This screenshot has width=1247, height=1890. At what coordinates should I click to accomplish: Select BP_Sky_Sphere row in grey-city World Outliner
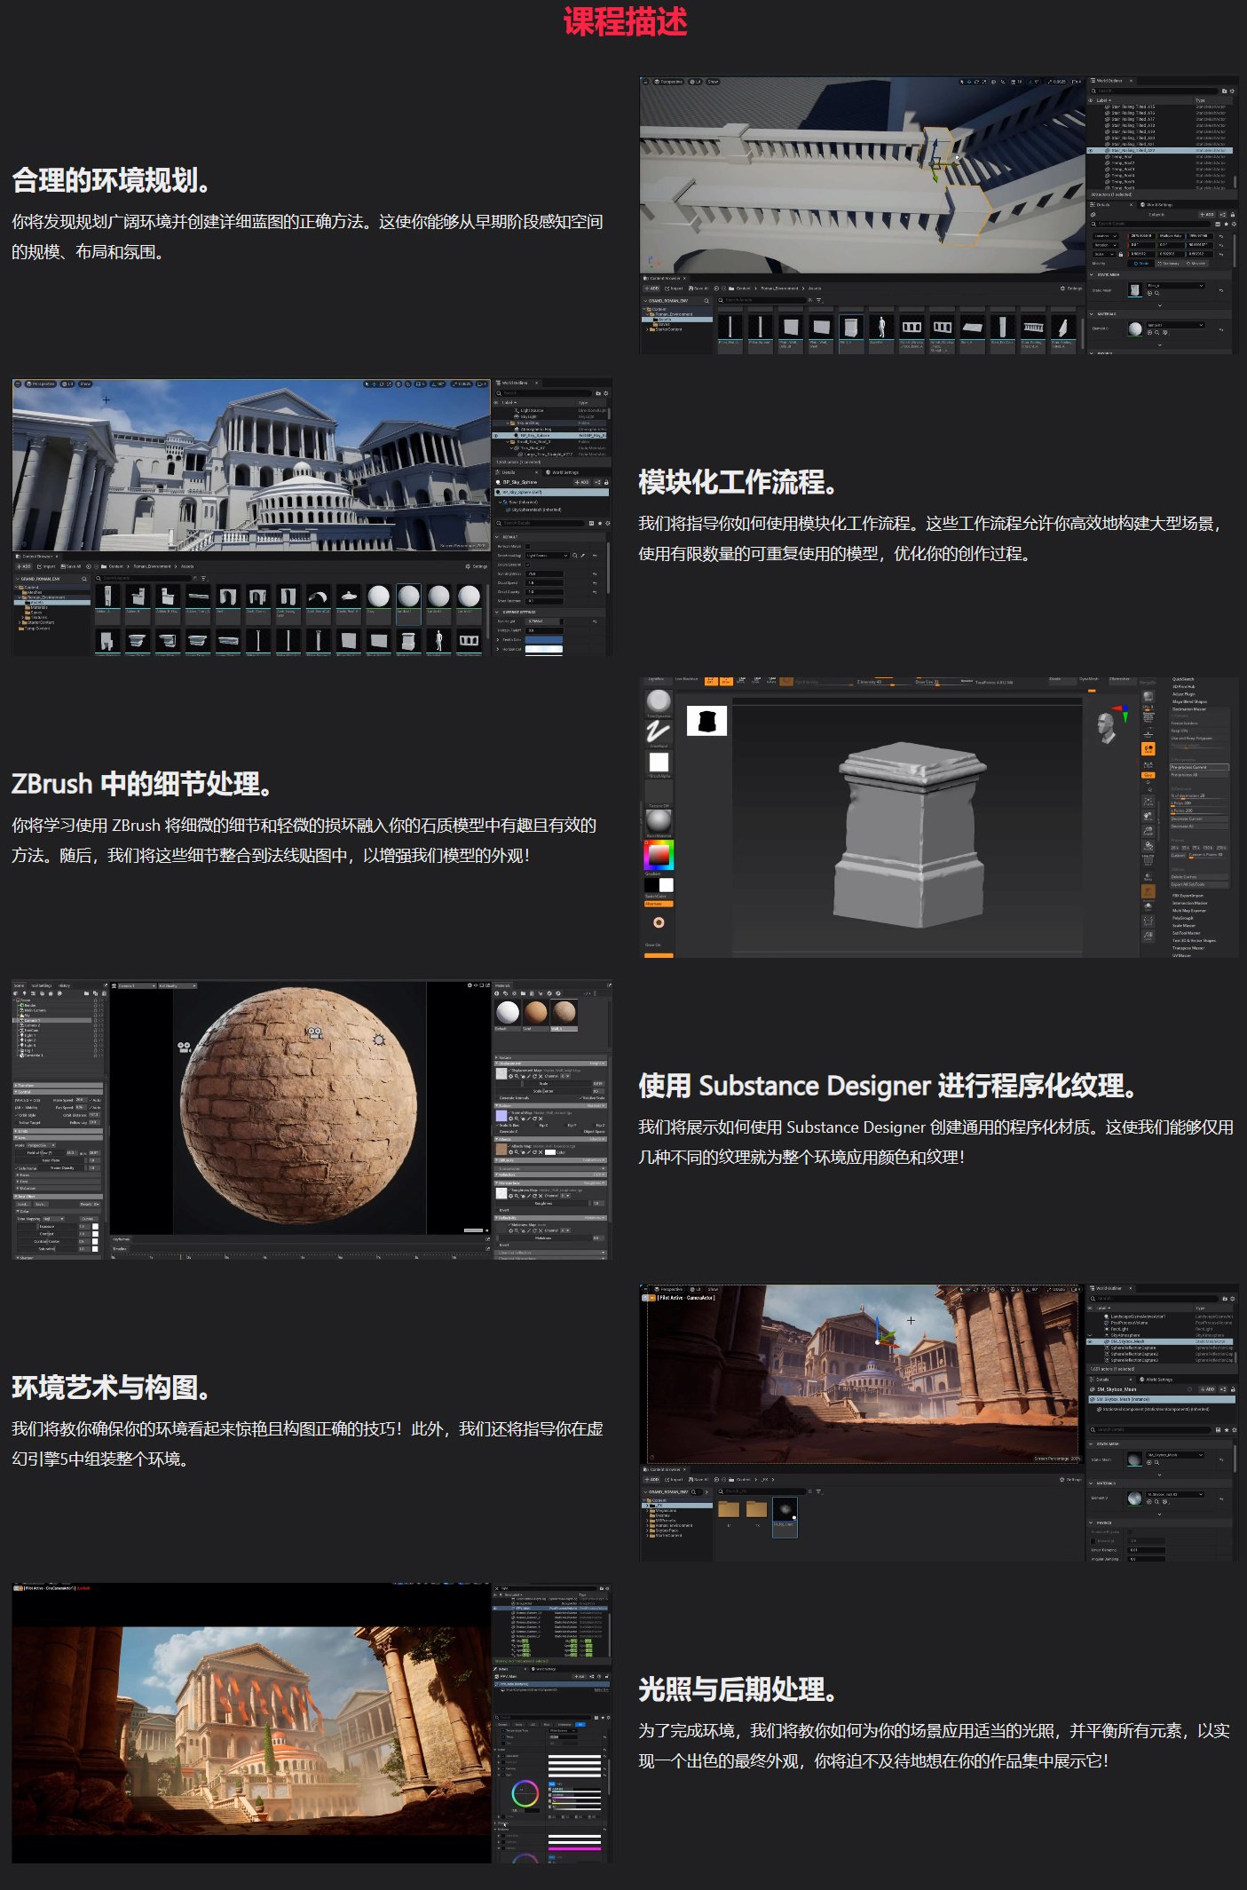[549, 435]
